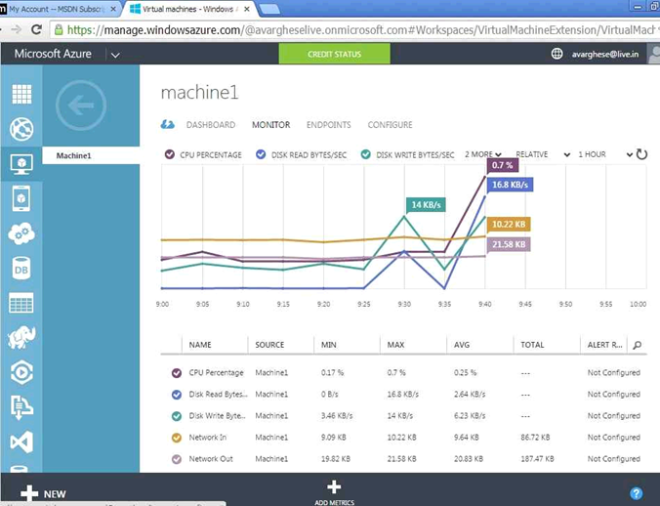Screen dimensions: 660x506
Task: Sort metrics table by TOTAL column
Action: (x=532, y=345)
